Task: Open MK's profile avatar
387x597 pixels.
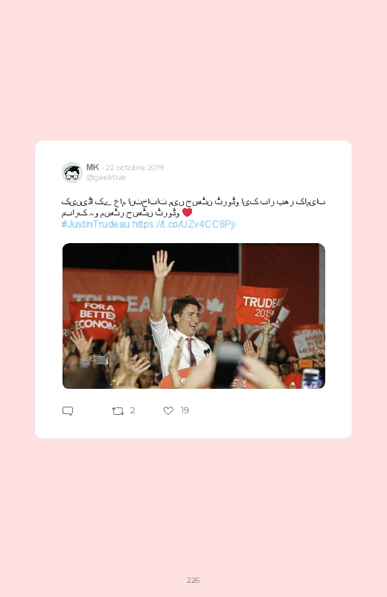Action: [72, 172]
